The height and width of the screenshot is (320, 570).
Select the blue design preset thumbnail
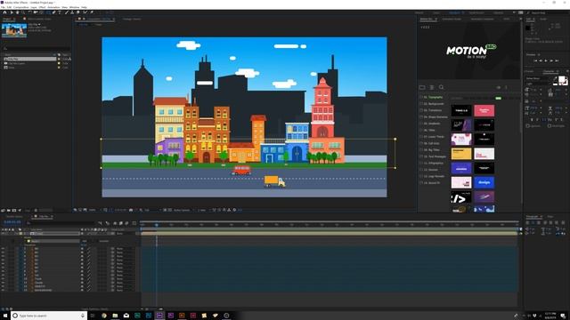point(484,182)
